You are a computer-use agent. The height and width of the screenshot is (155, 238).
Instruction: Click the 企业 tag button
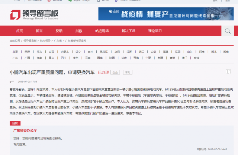click(x=115, y=72)
